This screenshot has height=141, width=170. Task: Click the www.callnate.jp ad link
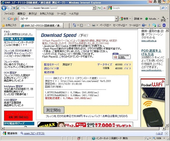149,41
